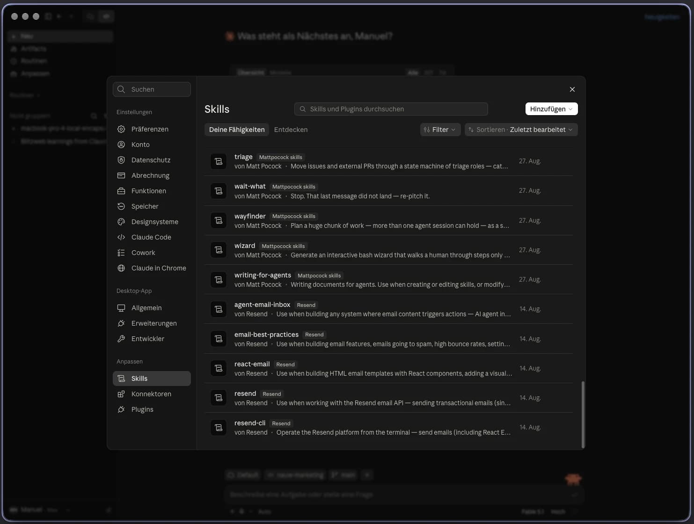The image size is (694, 524).
Task: Select Datenschutz shield icon
Action: click(x=121, y=160)
